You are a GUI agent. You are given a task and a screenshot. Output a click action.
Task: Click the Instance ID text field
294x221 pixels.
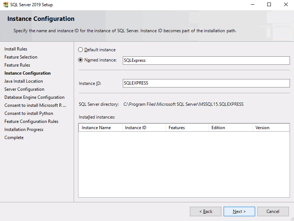tap(206, 83)
